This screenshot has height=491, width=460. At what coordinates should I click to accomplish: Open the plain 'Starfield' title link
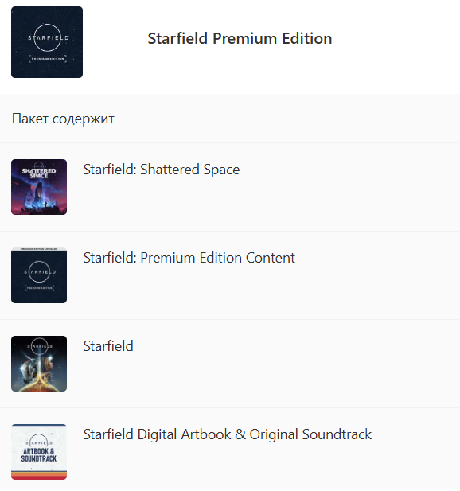pos(108,346)
